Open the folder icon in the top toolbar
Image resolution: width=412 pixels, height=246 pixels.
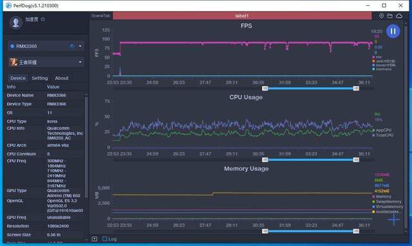(x=390, y=15)
